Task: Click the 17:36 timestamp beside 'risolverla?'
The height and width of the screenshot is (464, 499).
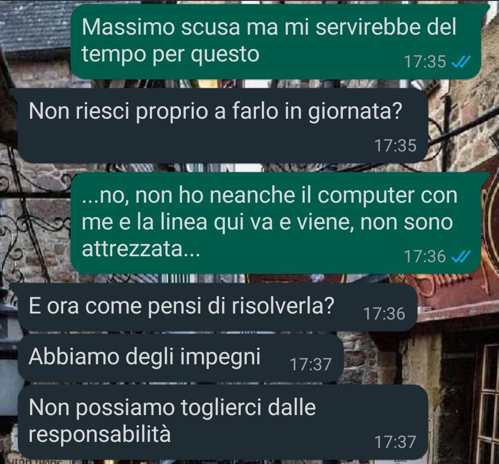Action: [384, 313]
